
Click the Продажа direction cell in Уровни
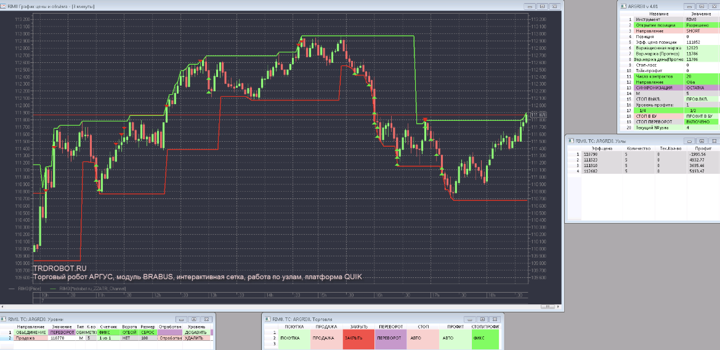pyautogui.click(x=31, y=338)
